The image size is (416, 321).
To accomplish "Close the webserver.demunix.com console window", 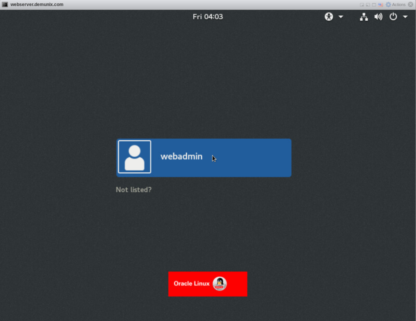I will coord(411,4).
